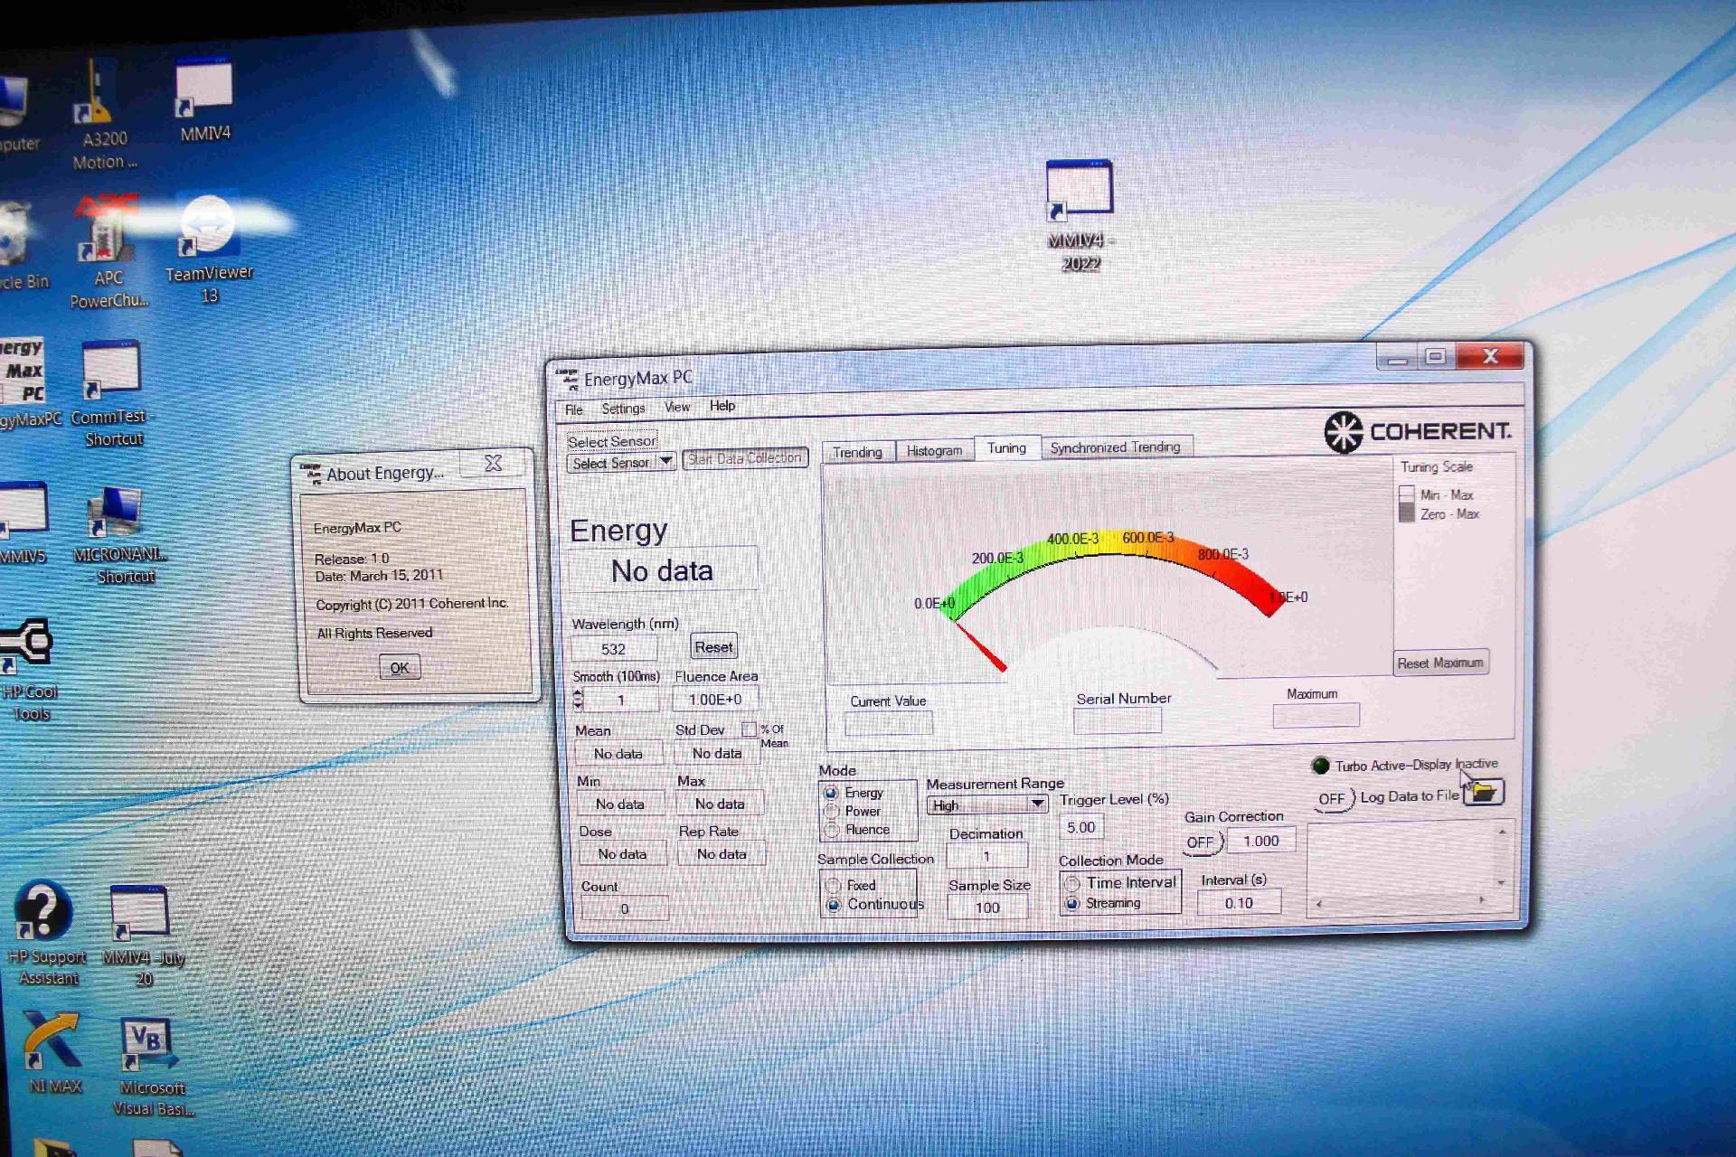Launch HP Cool Tools icon

tap(28, 670)
